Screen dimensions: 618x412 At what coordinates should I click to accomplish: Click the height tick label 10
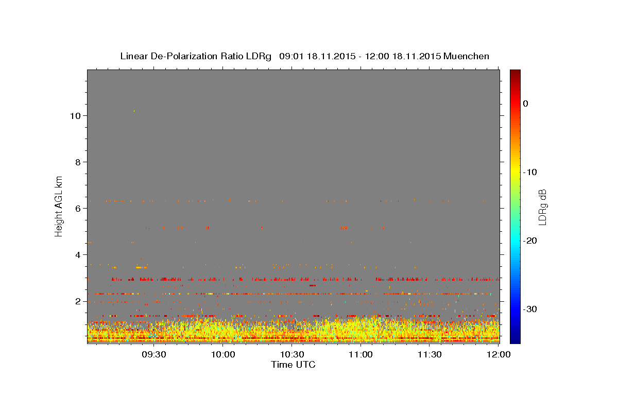75,115
